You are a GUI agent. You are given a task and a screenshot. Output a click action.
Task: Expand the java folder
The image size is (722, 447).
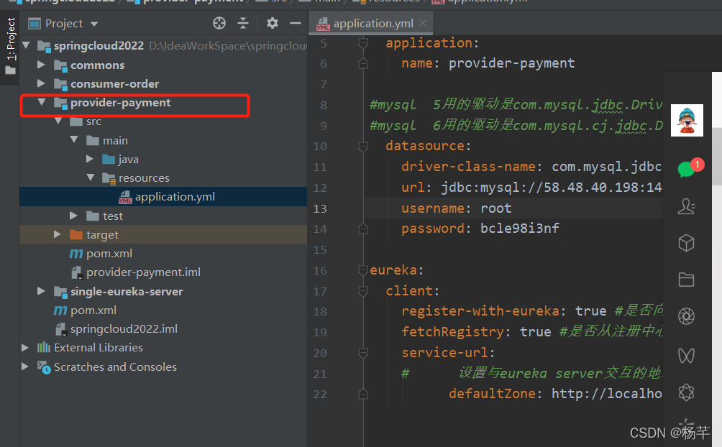[x=91, y=159]
